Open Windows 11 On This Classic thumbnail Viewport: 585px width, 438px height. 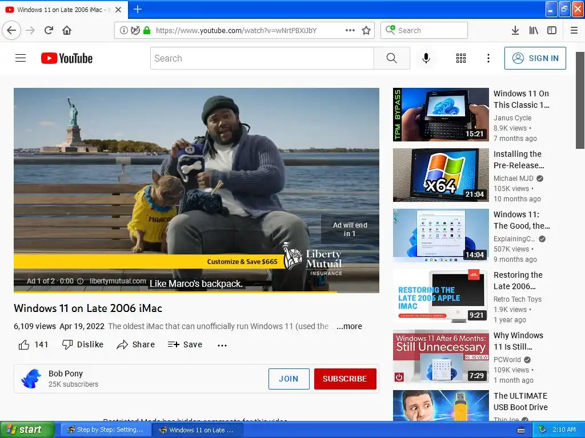pyautogui.click(x=441, y=115)
